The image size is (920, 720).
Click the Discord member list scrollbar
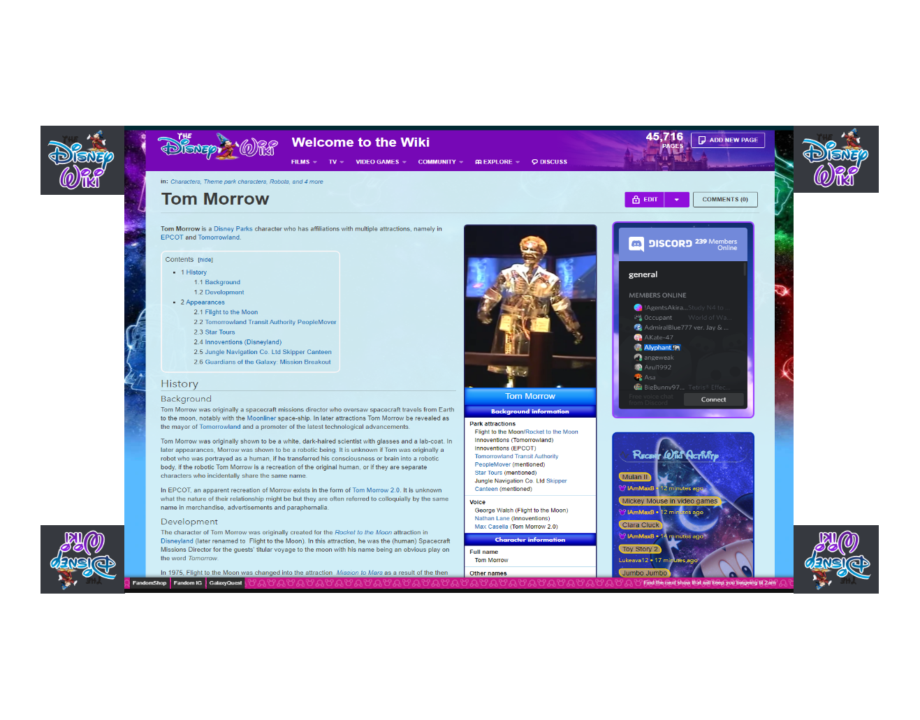(x=745, y=269)
